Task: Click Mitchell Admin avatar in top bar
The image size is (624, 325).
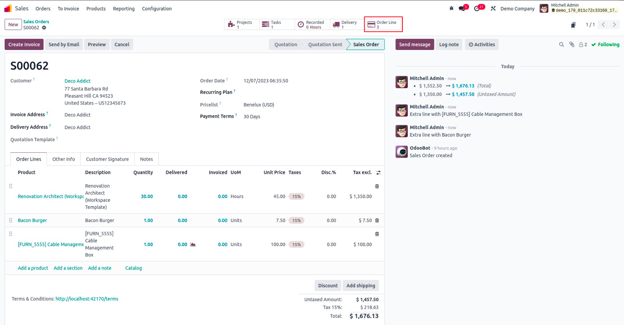Action: pos(544,8)
